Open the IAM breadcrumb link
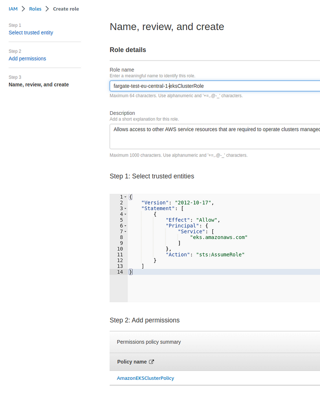Screen dimensions: 320x395 (x=13, y=9)
